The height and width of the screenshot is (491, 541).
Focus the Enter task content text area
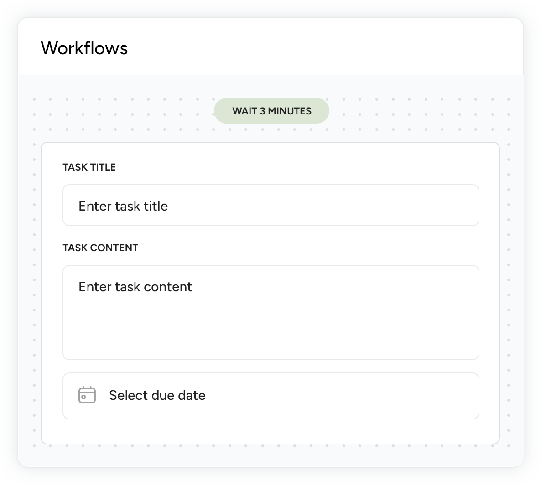point(270,312)
